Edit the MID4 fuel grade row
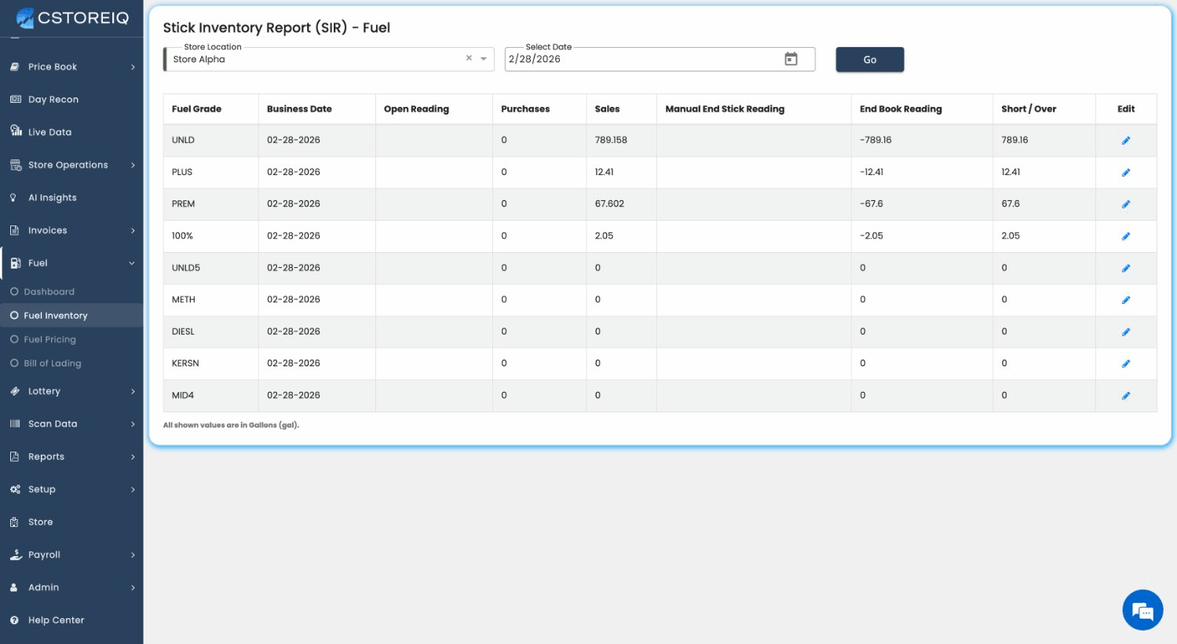Screen dimensions: 1177x644 pyautogui.click(x=1125, y=396)
